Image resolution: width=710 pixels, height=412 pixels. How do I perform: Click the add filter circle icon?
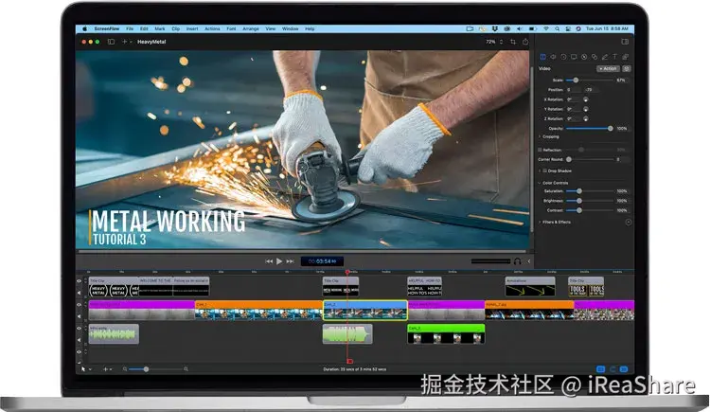(629, 222)
